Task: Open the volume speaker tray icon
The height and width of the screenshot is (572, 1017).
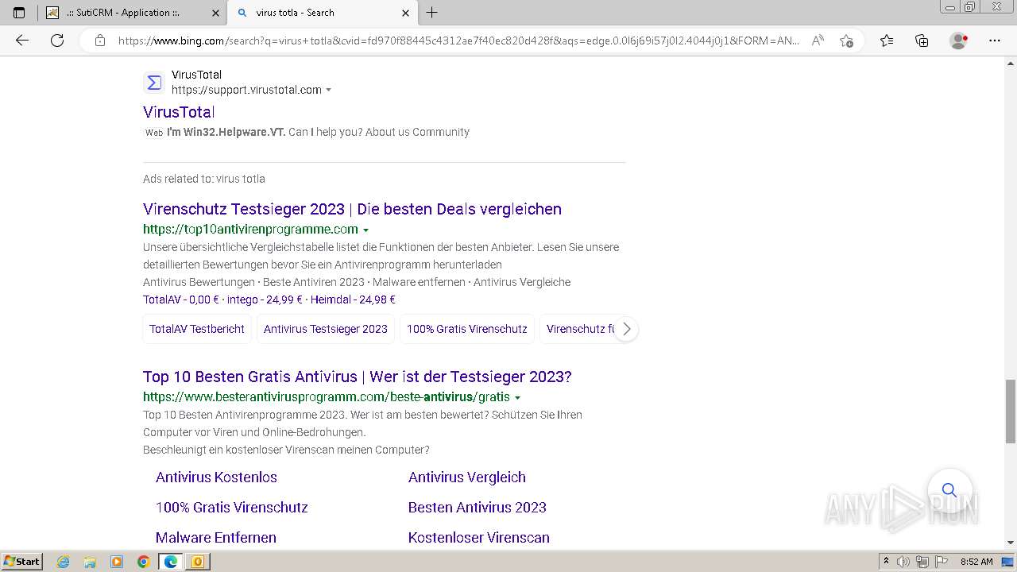Action: coord(903,562)
